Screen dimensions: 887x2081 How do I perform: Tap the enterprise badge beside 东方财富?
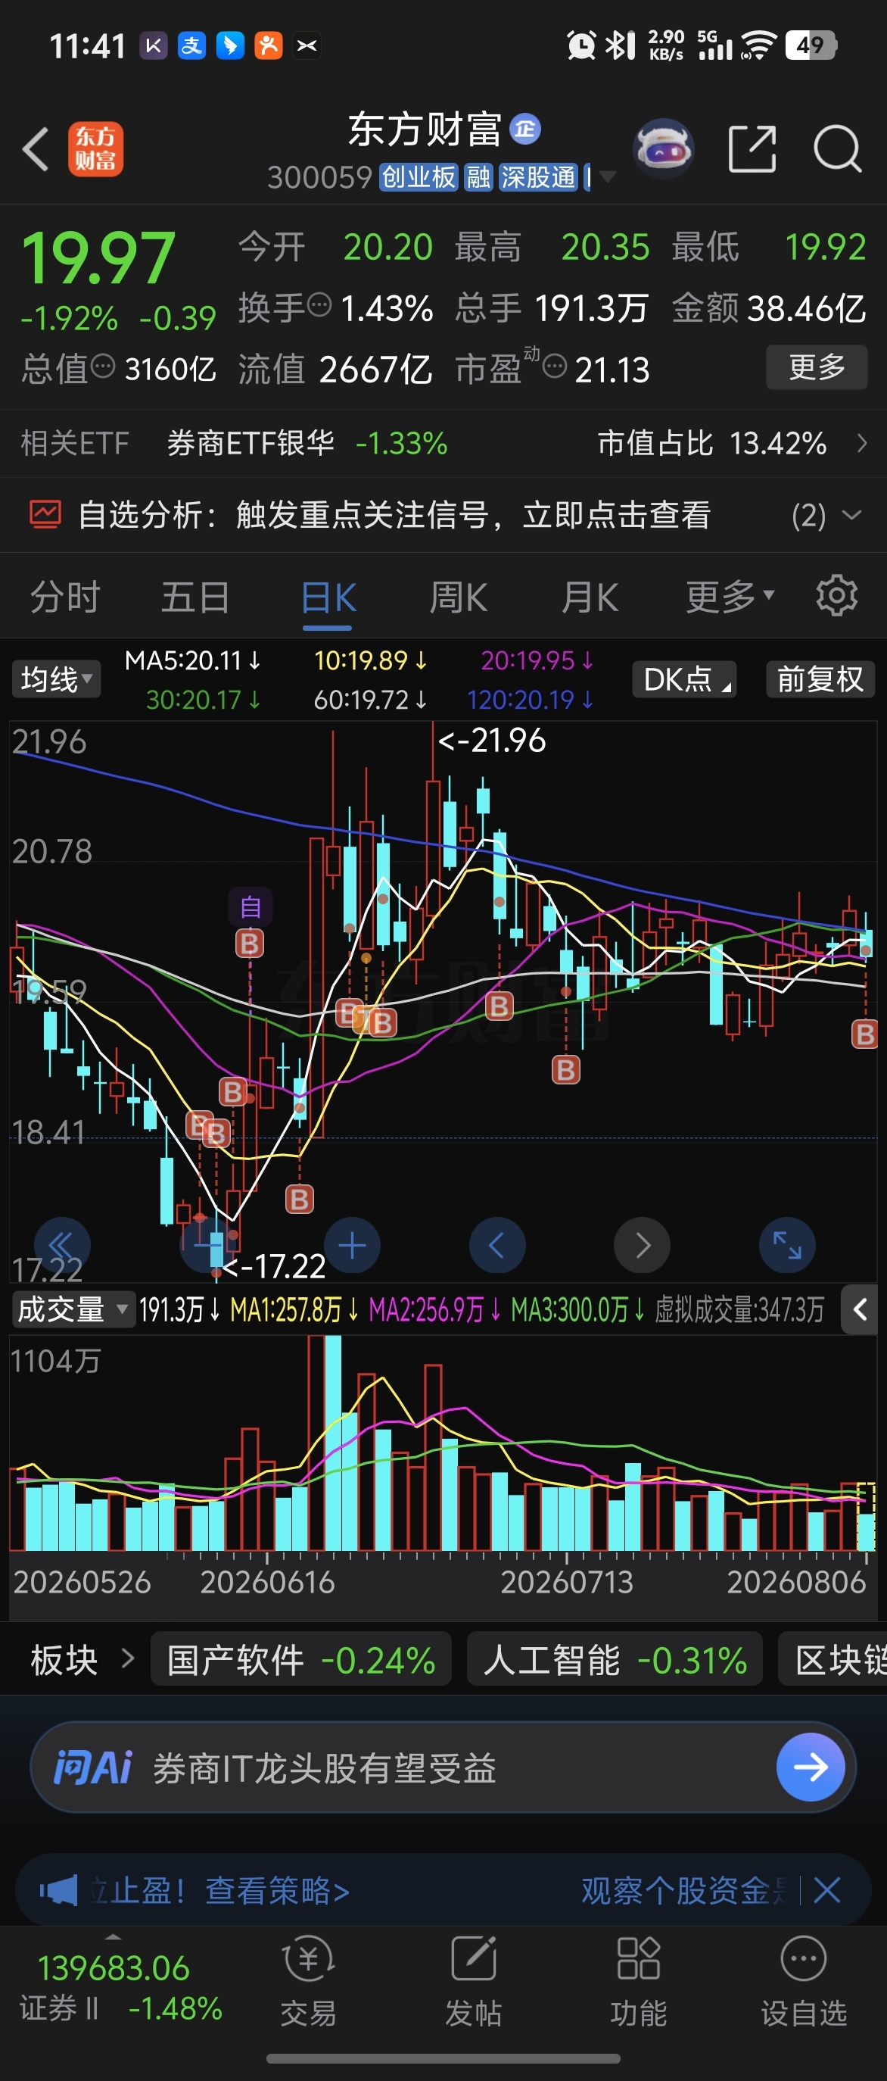[x=525, y=129]
